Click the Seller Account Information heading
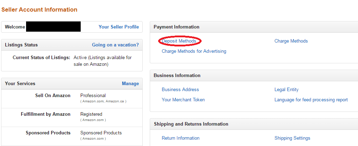 (39, 9)
